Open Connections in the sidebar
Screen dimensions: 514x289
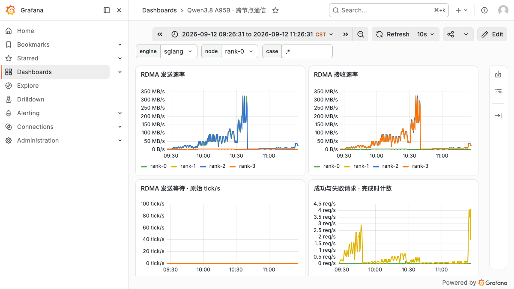tap(35, 127)
